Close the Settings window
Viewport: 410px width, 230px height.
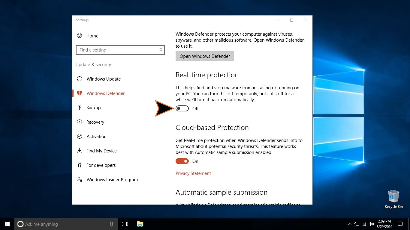[306, 20]
